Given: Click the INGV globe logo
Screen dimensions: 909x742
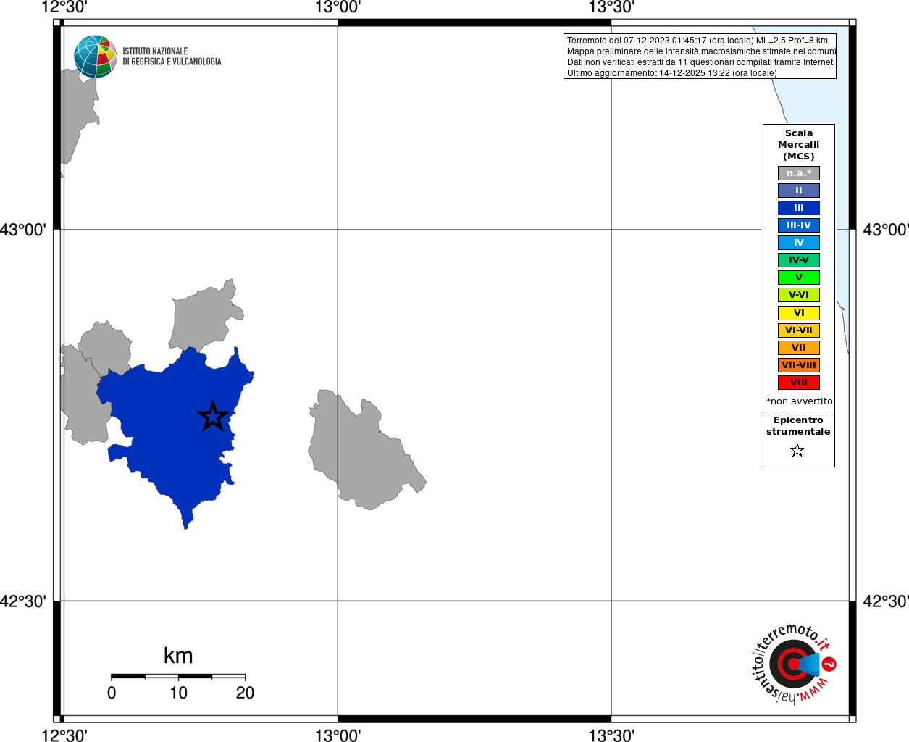Looking at the screenshot, I should click(96, 57).
